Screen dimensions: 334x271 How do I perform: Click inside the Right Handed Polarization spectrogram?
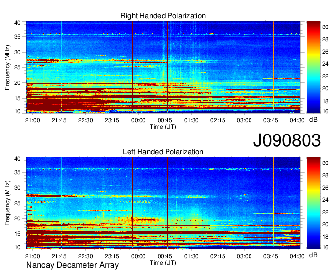[163, 67]
